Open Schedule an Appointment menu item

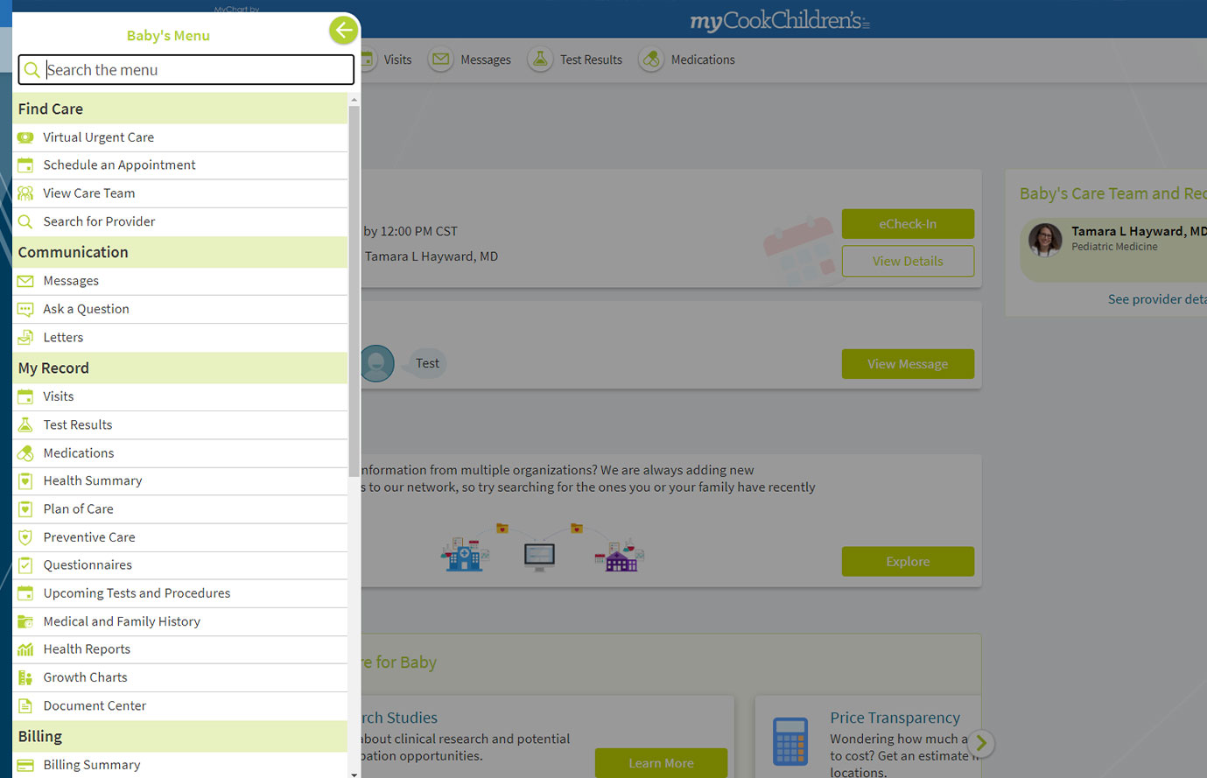[x=119, y=165]
